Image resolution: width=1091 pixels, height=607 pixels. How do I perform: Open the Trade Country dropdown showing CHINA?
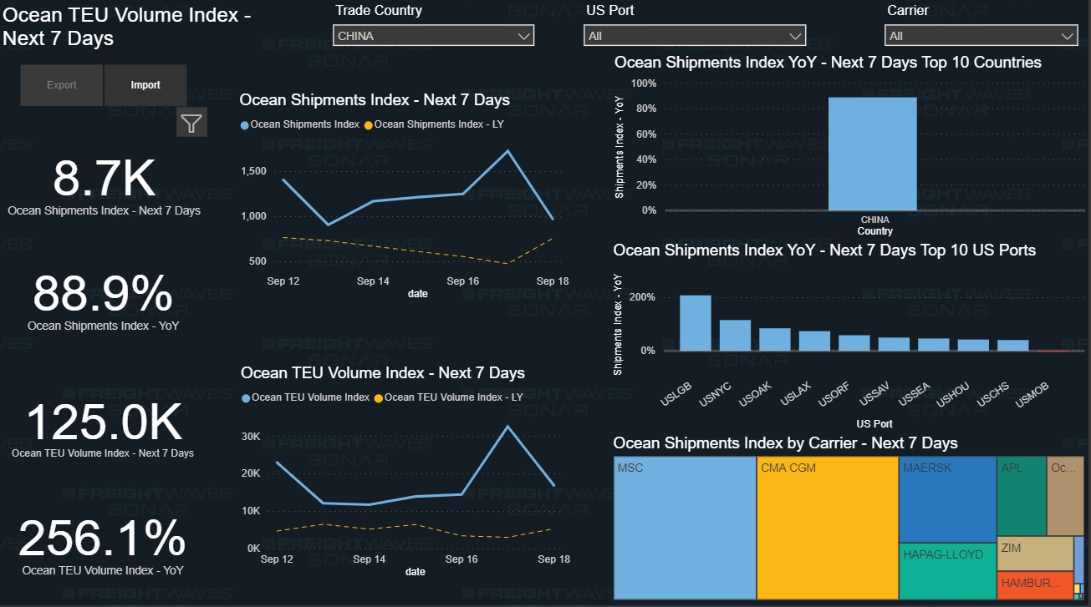point(433,36)
